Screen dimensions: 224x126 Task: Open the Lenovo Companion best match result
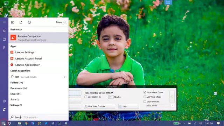[38, 38]
